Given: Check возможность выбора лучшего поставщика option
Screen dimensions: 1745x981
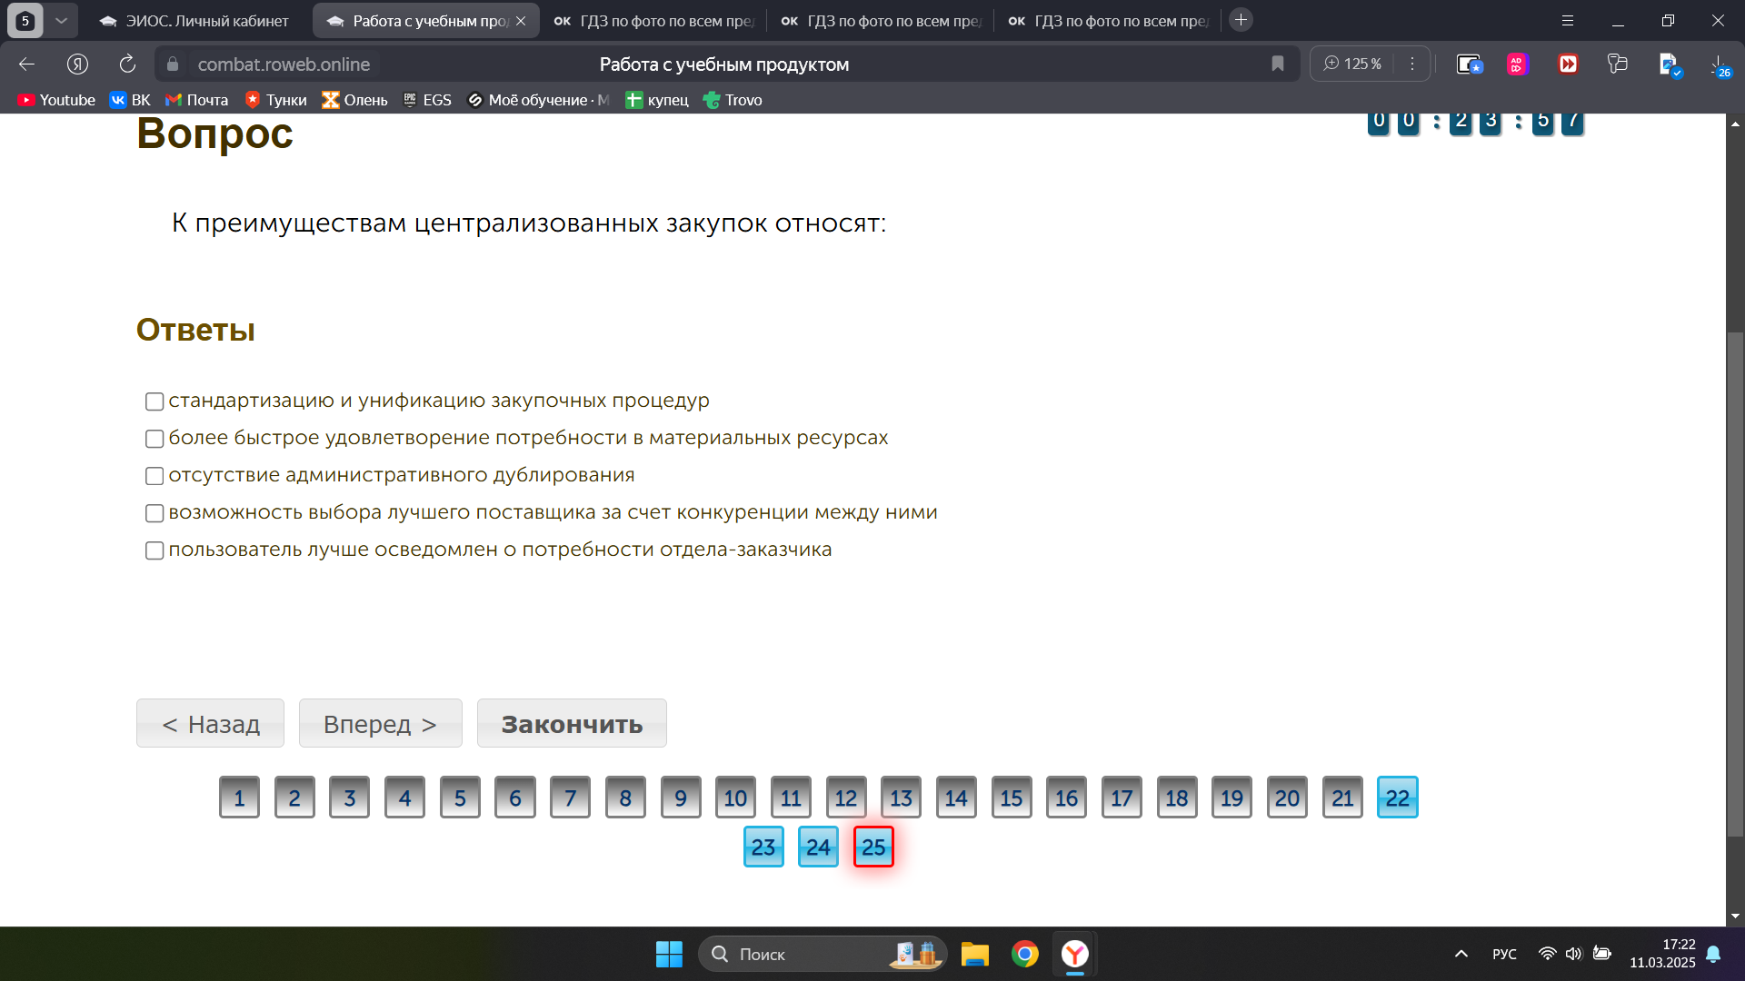Looking at the screenshot, I should click(155, 513).
